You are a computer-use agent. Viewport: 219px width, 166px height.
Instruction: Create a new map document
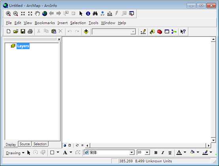pyautogui.click(x=9, y=31)
